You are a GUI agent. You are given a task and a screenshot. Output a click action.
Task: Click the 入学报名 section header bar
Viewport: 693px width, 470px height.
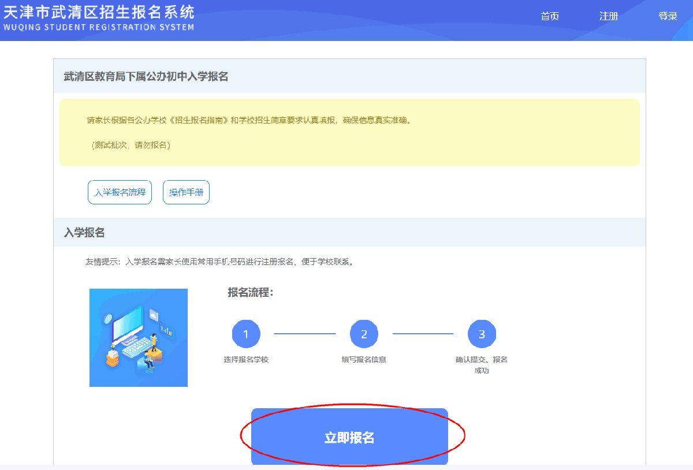click(x=84, y=233)
